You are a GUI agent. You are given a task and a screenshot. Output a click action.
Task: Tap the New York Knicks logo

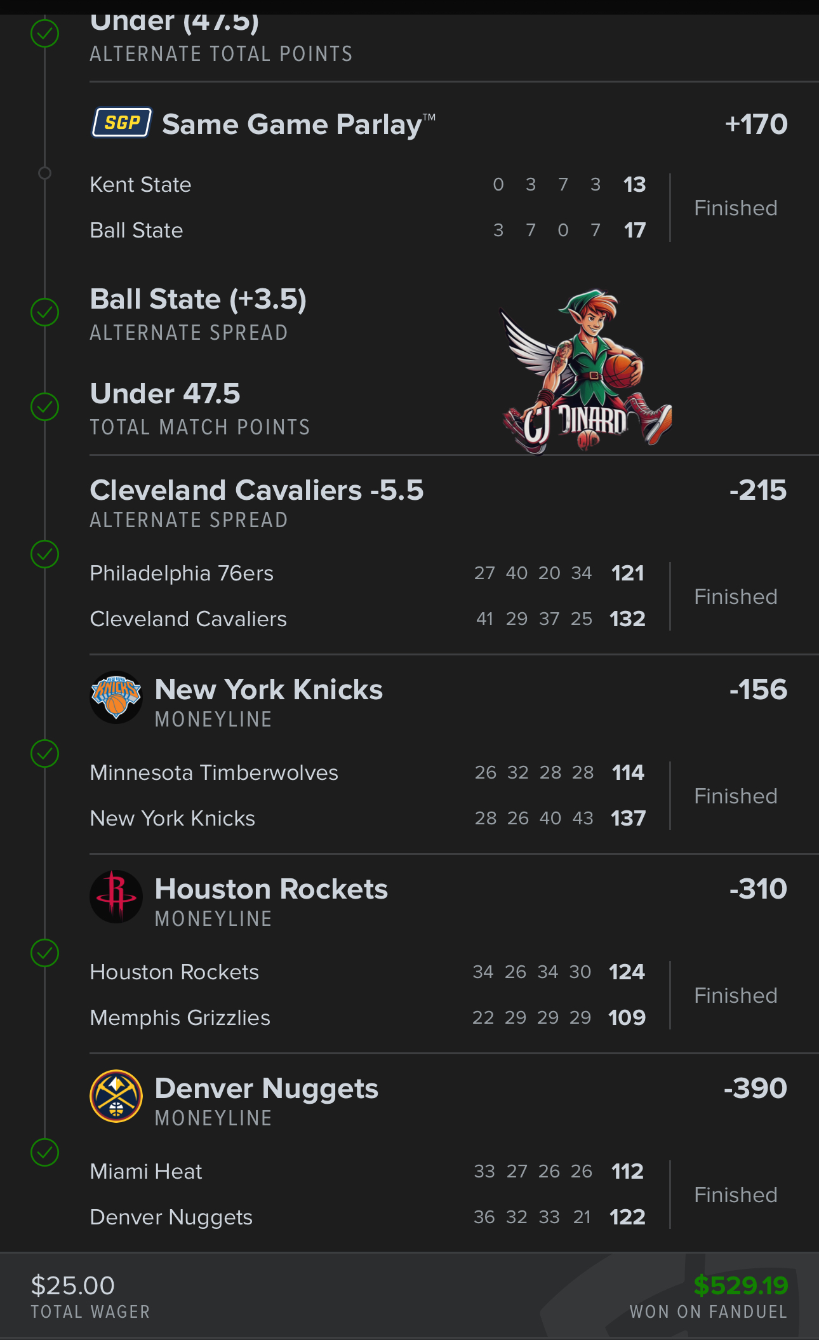(116, 697)
